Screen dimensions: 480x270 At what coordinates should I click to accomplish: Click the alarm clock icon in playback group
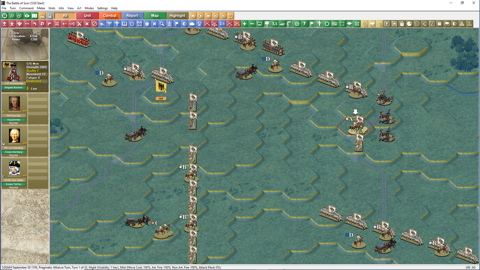tap(231, 16)
